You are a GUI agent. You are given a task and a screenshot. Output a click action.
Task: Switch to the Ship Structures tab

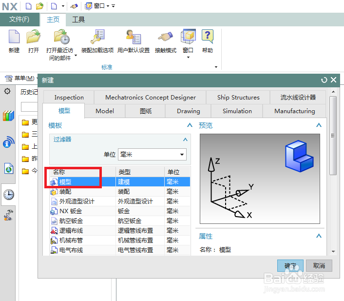click(x=238, y=98)
